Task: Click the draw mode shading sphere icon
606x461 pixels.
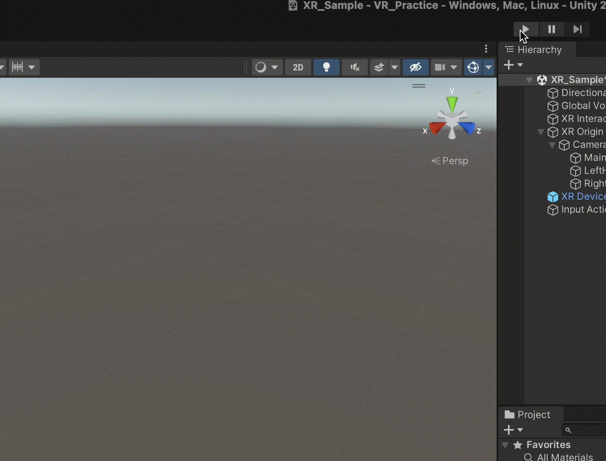Action: point(261,67)
